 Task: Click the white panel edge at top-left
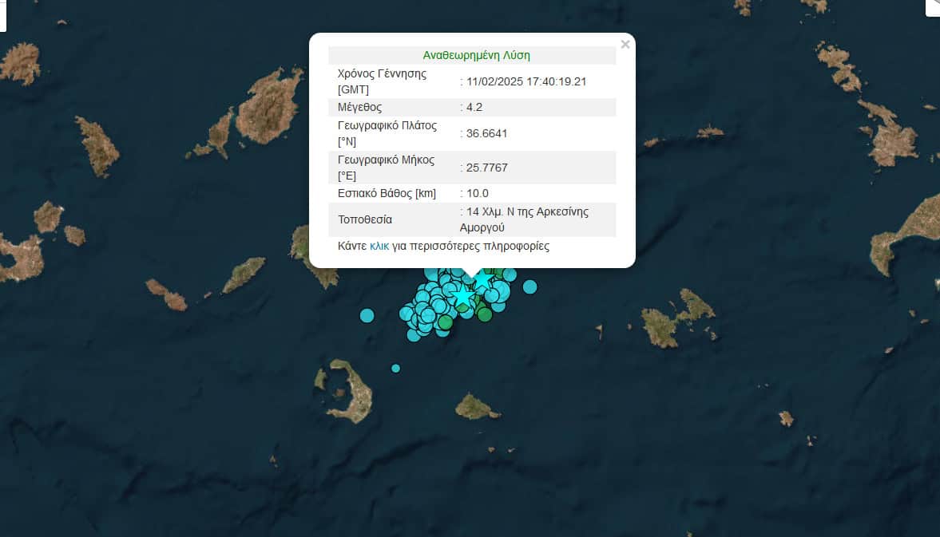click(2, 16)
